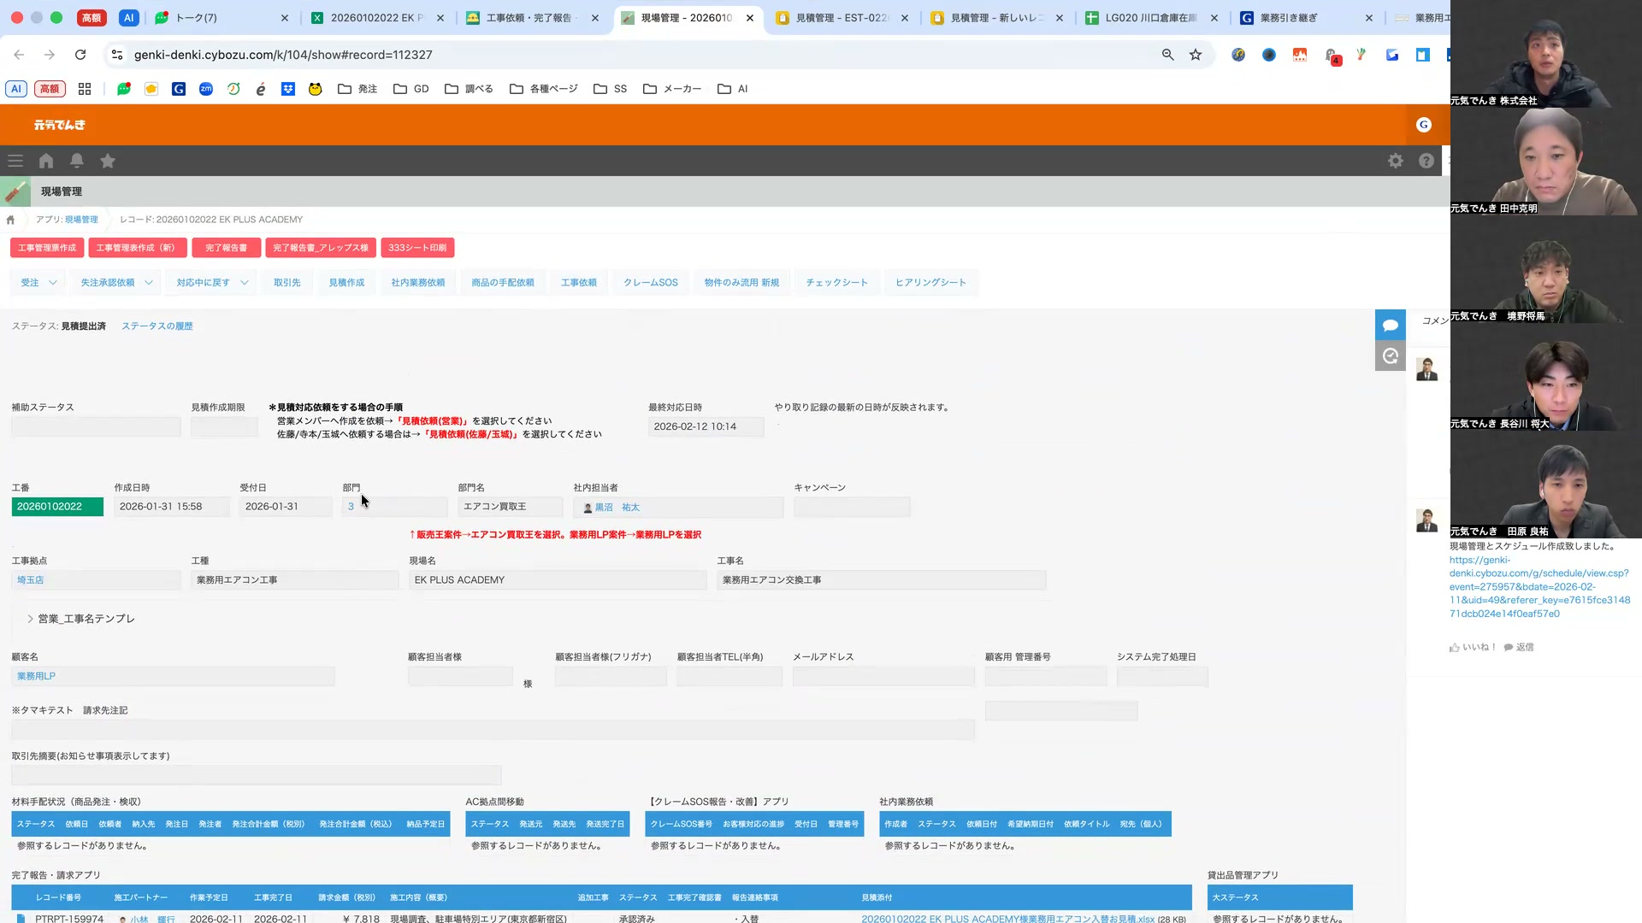Open the 黒沼 祐太 user link
1642x923 pixels.
617,508
